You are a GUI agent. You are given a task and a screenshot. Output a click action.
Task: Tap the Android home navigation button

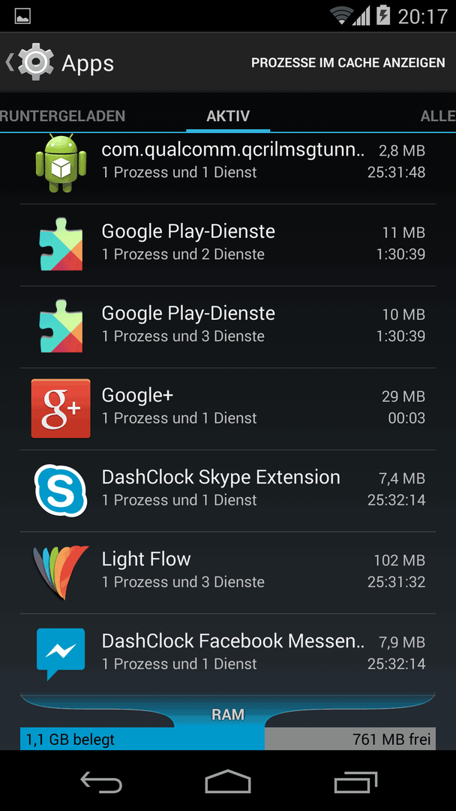tap(228, 781)
